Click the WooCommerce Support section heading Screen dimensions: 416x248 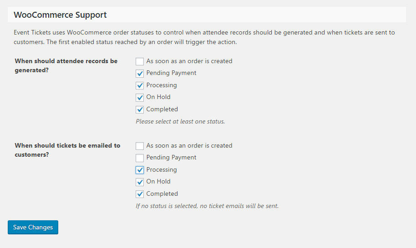click(x=60, y=15)
